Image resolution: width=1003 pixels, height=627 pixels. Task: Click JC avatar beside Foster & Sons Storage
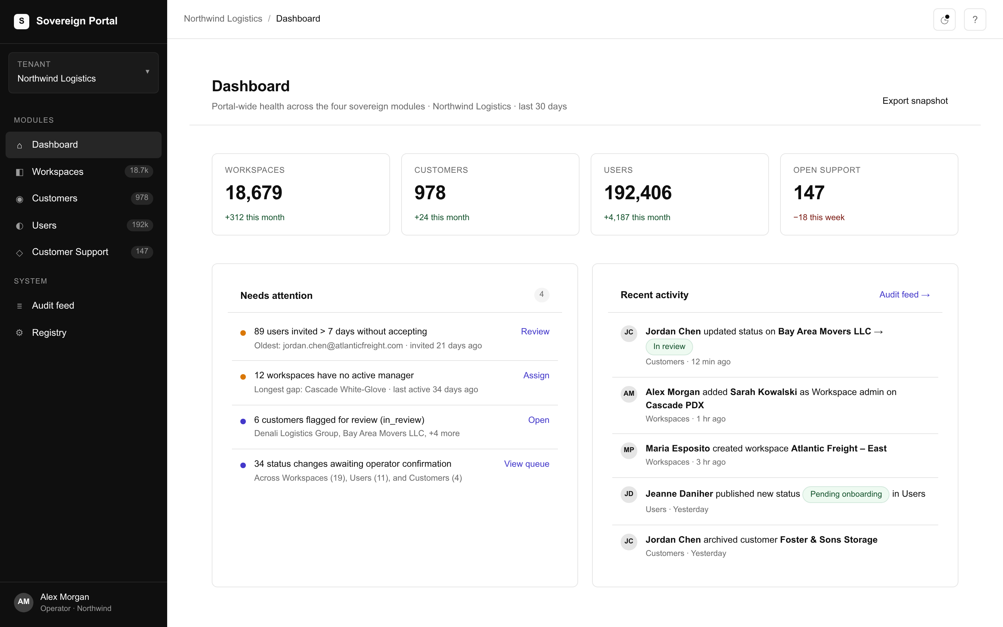[x=629, y=541]
